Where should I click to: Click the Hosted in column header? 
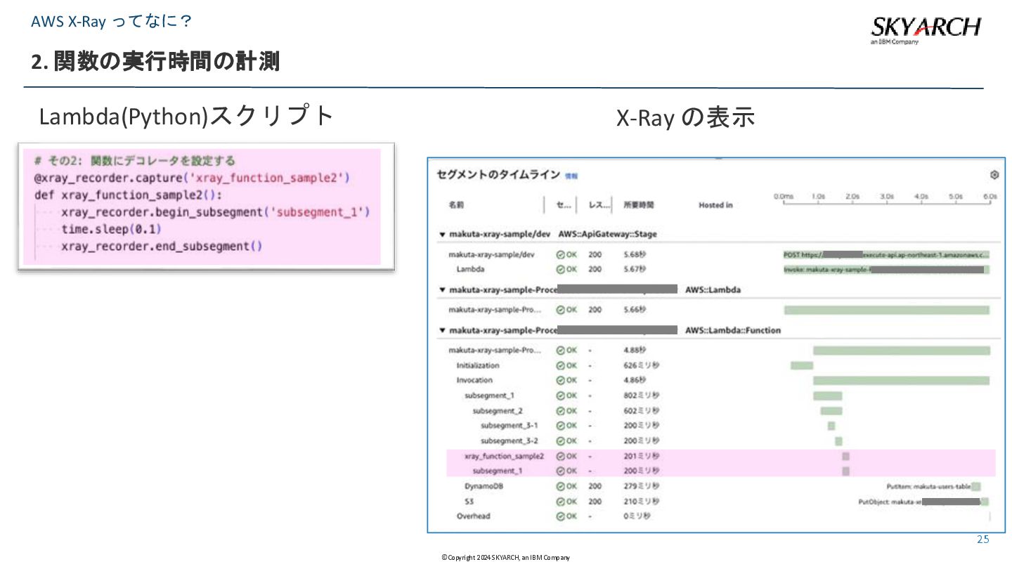pyautogui.click(x=715, y=205)
